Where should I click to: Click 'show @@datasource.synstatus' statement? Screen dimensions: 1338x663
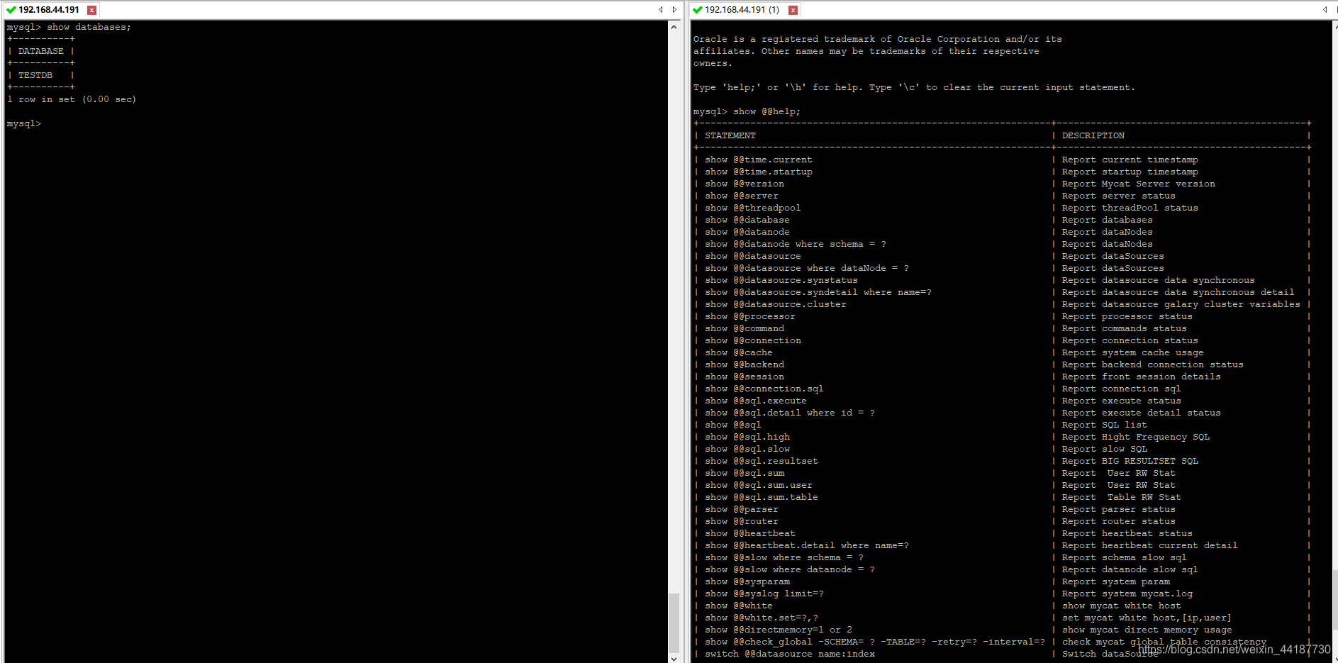click(781, 280)
